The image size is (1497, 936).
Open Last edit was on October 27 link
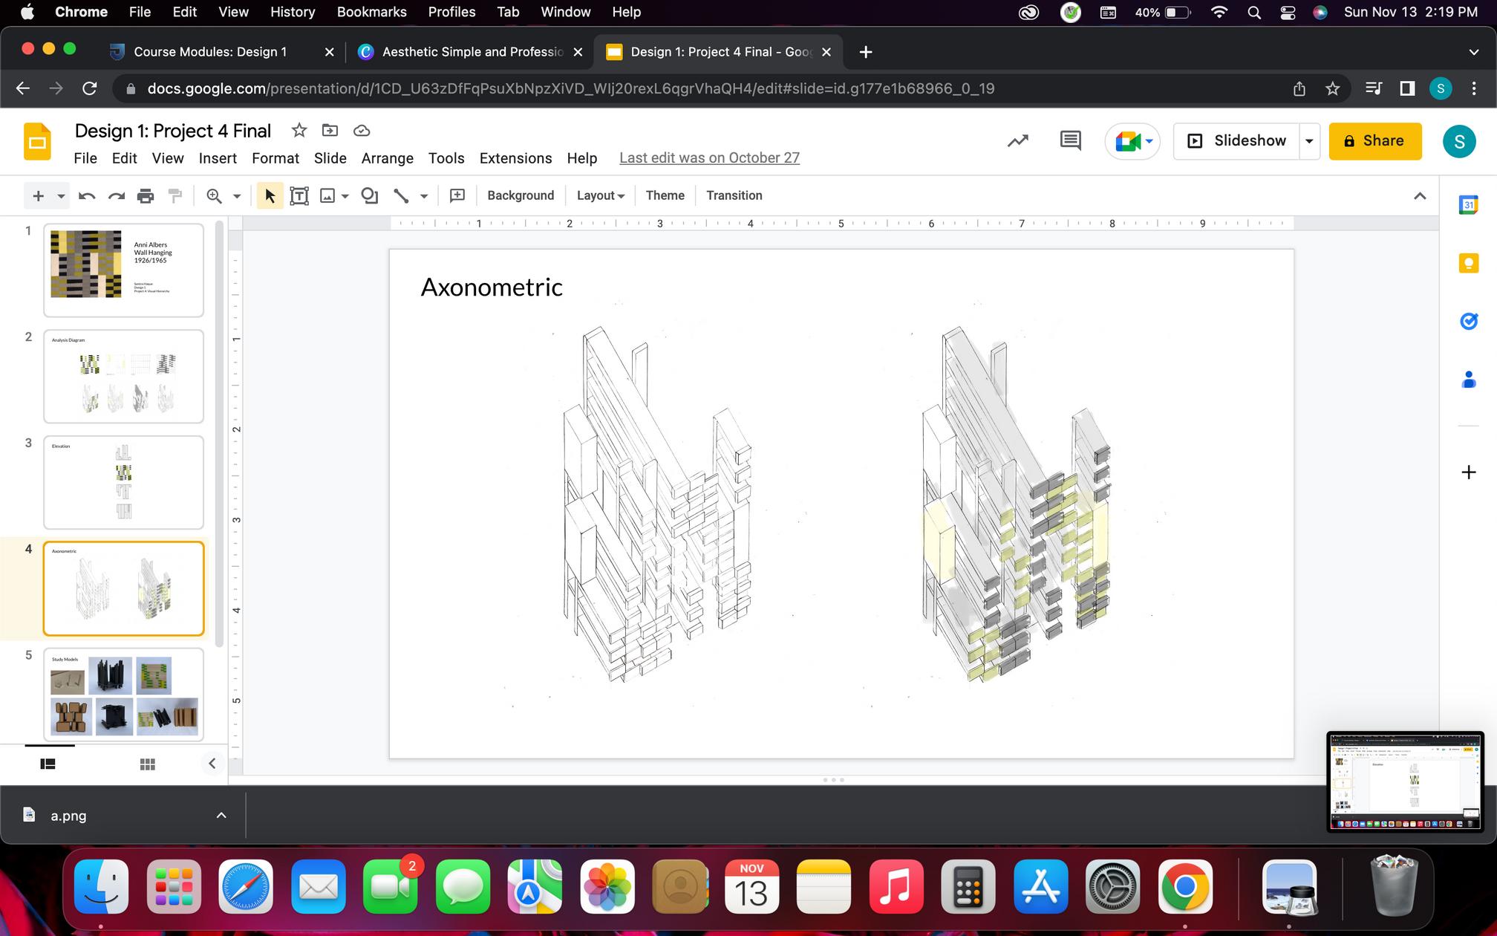coord(709,158)
